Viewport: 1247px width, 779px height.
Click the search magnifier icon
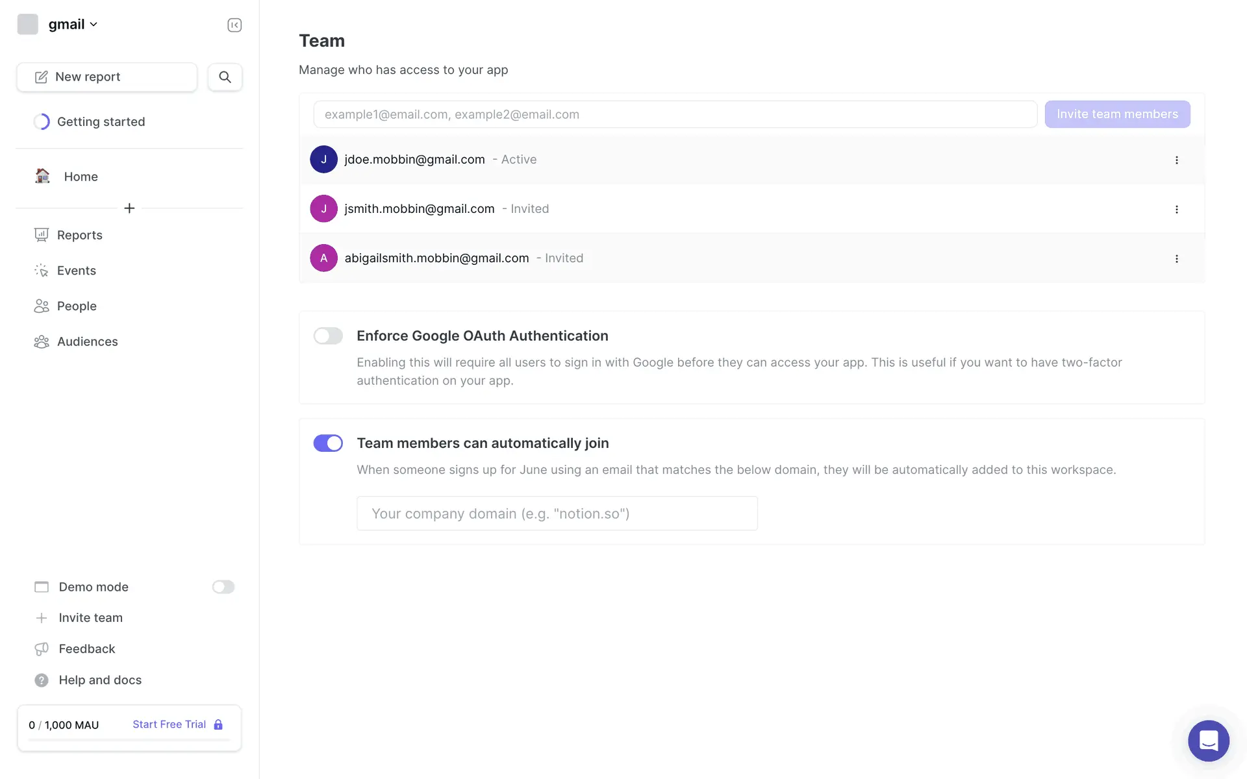(x=225, y=77)
